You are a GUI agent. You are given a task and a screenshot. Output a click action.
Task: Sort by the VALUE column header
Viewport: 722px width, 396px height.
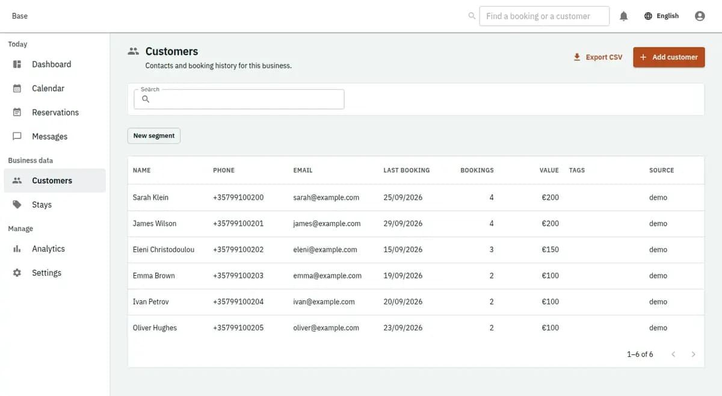pos(549,170)
